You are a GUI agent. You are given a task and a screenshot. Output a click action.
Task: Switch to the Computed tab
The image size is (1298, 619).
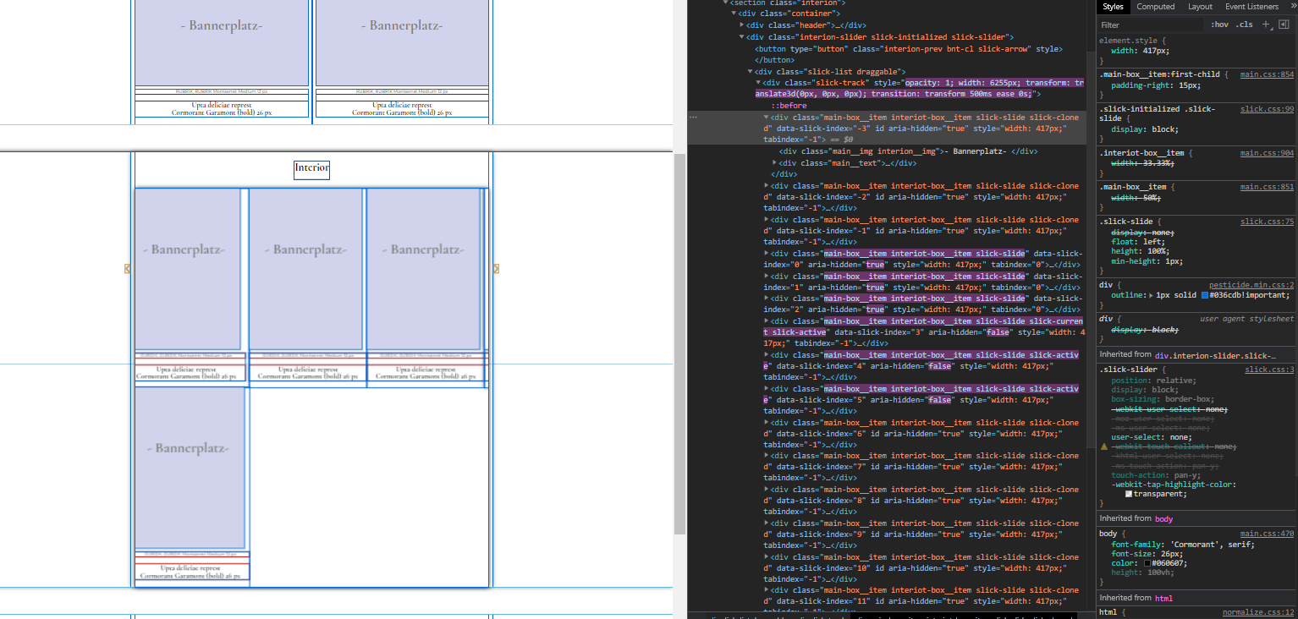click(1155, 7)
